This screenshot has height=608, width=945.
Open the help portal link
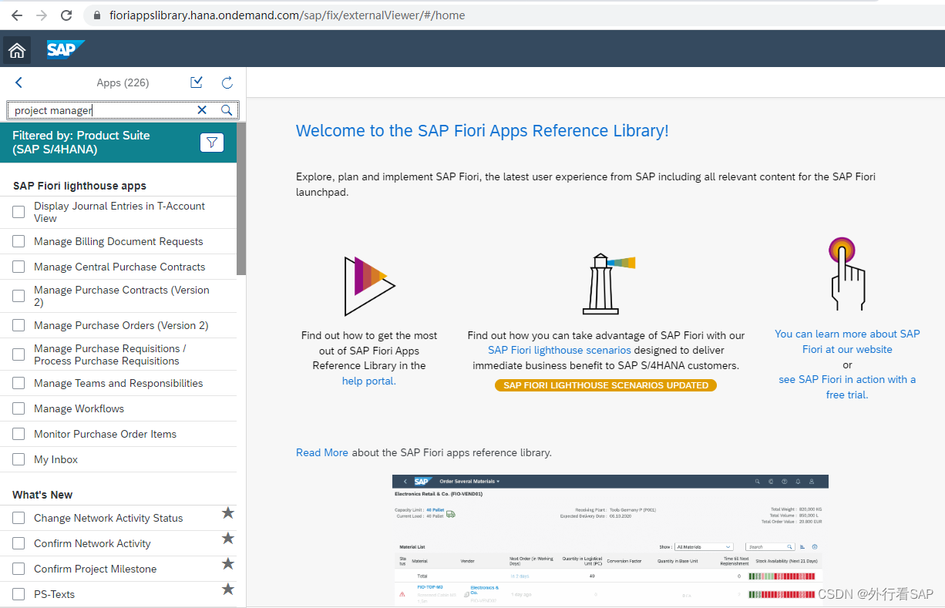[368, 381]
